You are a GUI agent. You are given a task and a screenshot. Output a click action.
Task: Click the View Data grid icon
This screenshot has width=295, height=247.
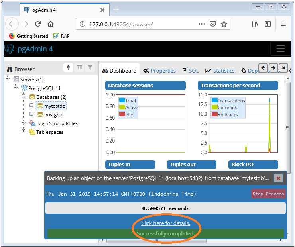pos(79,67)
